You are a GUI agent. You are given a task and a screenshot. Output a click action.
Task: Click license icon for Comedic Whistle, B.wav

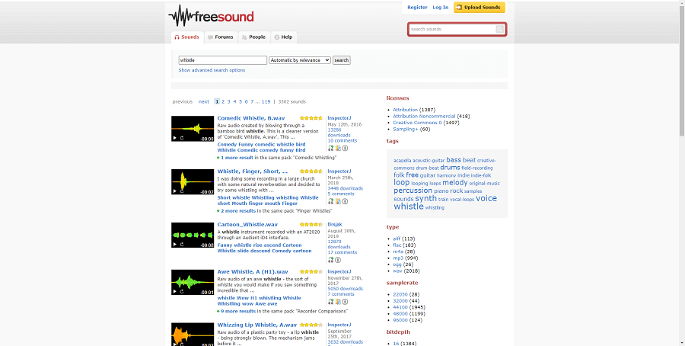(x=345, y=149)
